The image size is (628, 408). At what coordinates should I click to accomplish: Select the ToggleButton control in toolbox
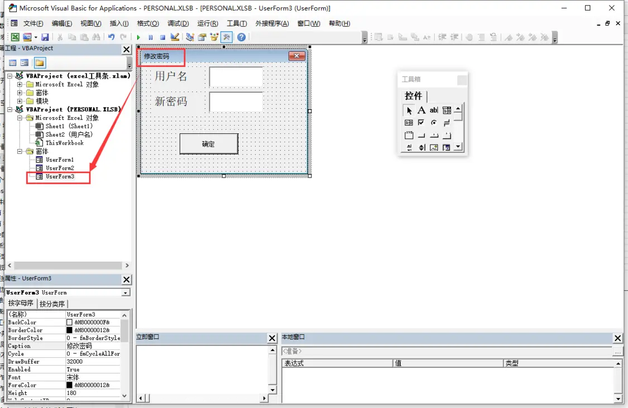point(447,123)
